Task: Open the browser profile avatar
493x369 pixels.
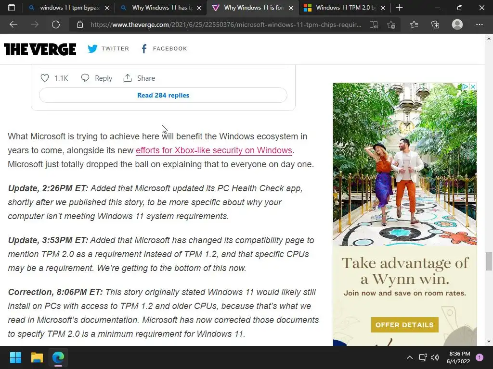Action: coord(457,25)
